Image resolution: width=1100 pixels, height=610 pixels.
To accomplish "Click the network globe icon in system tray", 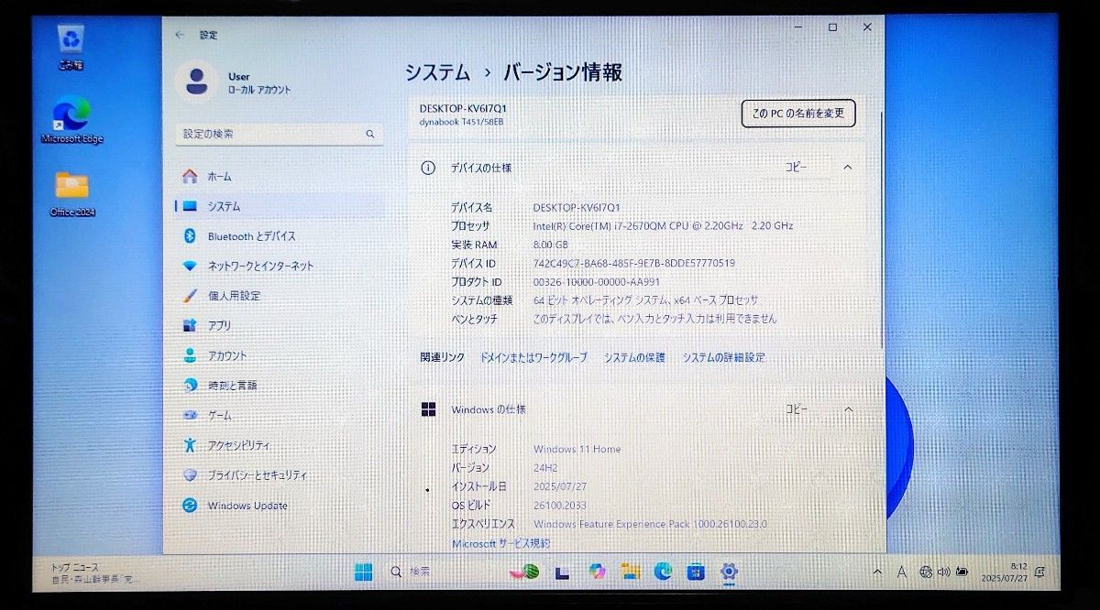I will 925,572.
